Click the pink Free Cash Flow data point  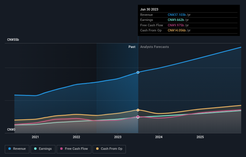click(138, 117)
